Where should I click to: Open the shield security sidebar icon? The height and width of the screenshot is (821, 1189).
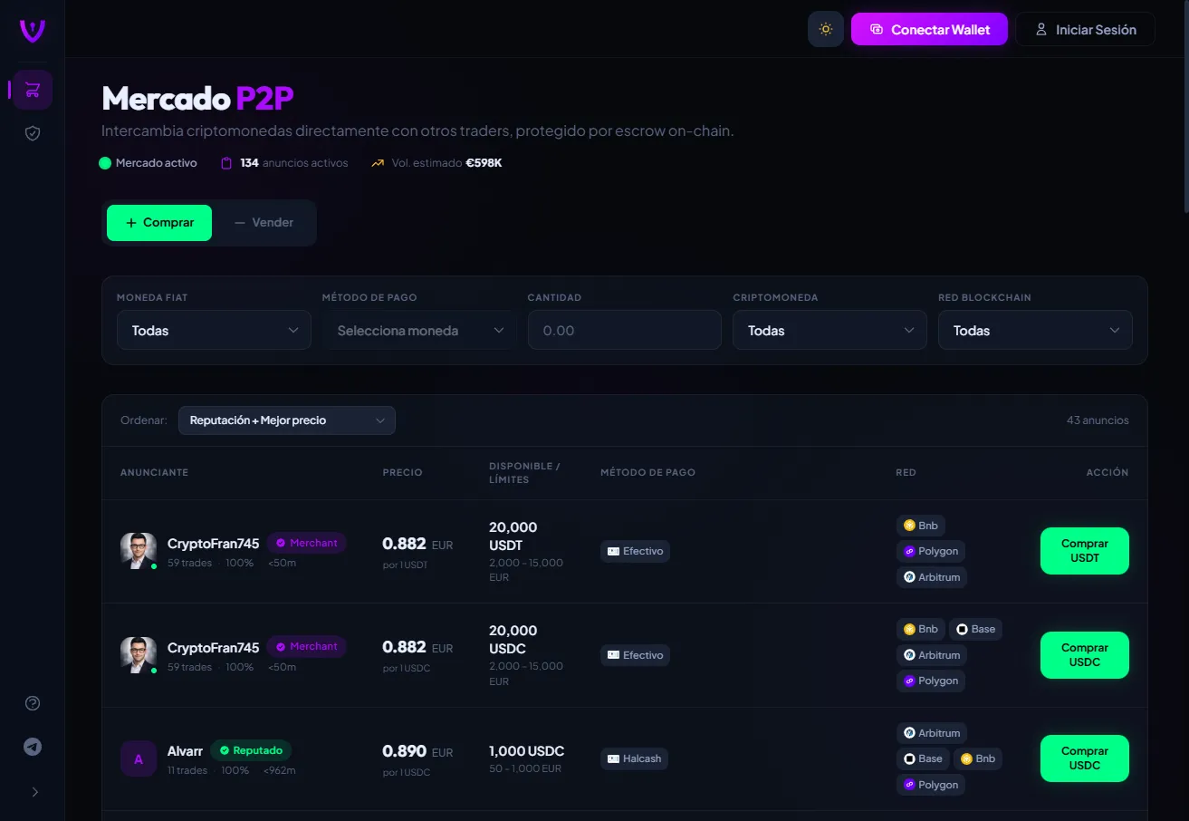pyautogui.click(x=33, y=133)
